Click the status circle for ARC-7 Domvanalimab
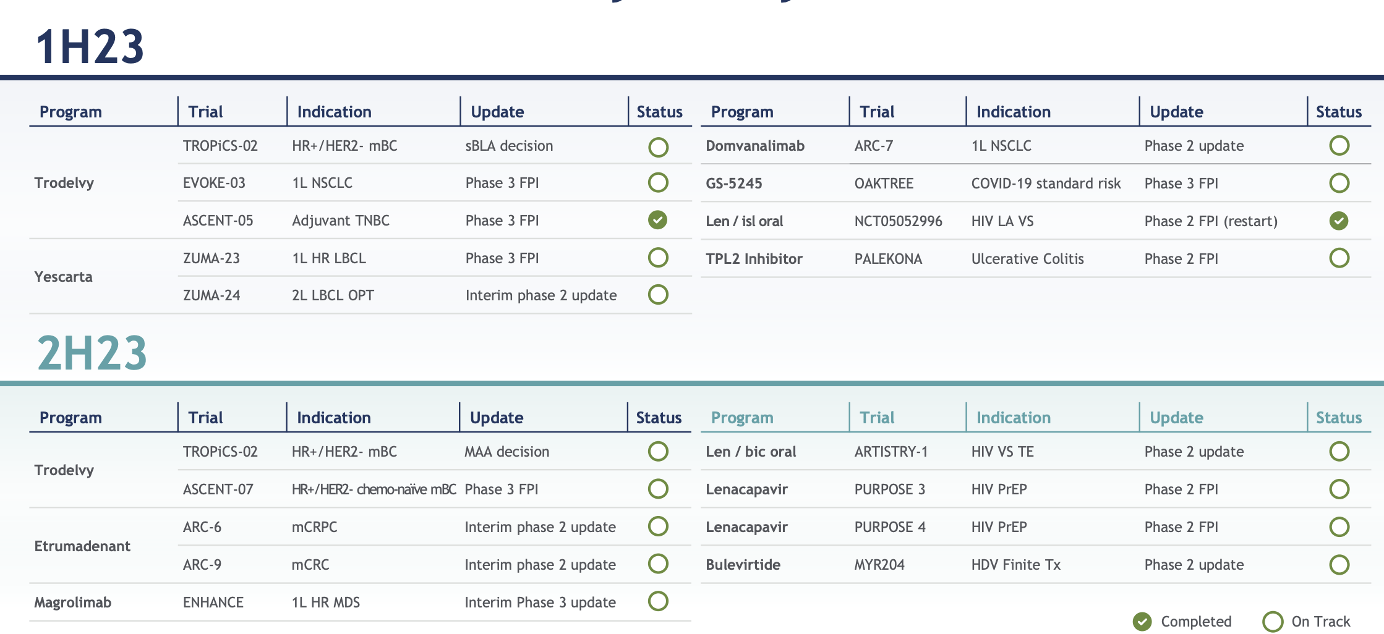This screenshot has width=1384, height=634. (1338, 146)
